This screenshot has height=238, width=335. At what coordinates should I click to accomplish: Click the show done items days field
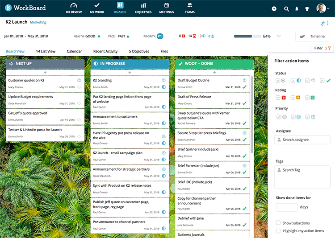286,207
